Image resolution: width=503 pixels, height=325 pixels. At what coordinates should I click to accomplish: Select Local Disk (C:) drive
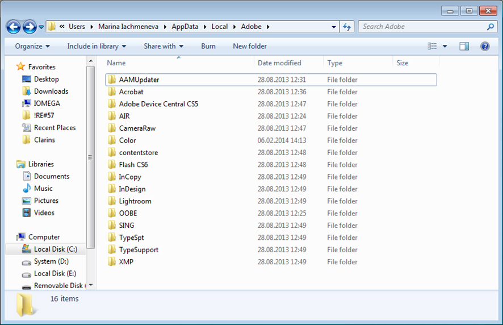(56, 249)
